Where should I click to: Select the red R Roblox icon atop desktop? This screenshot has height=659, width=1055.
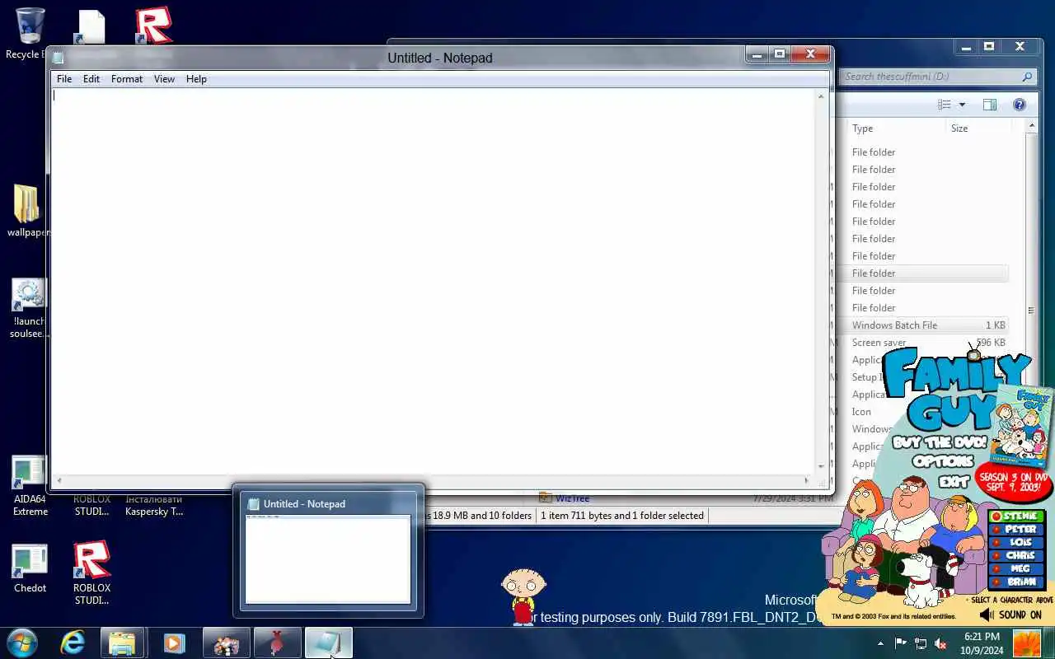point(153,25)
